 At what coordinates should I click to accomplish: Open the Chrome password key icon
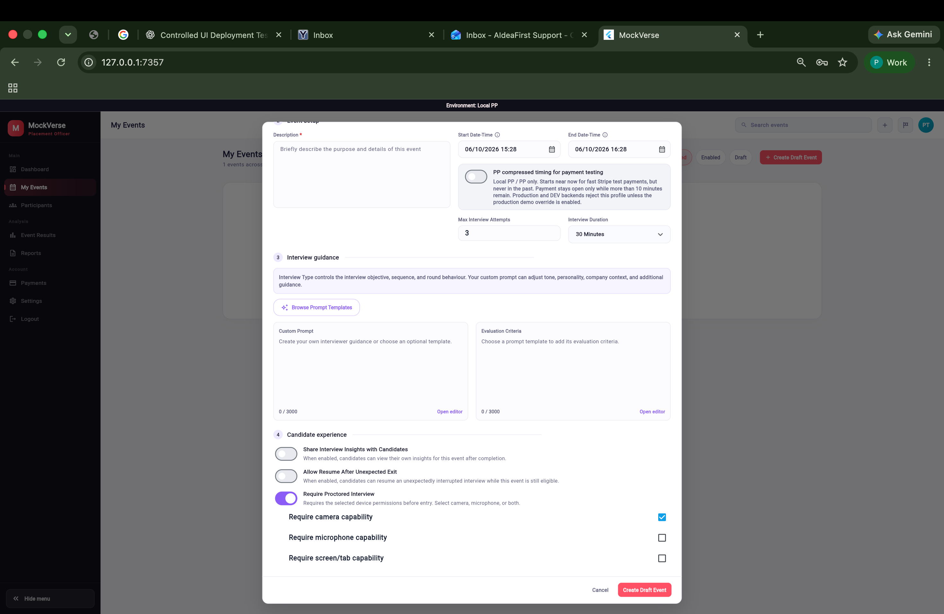point(822,62)
